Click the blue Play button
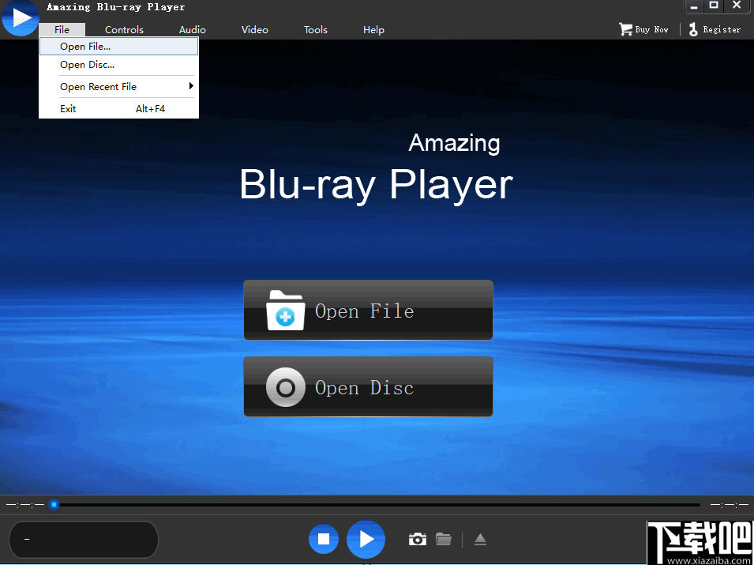 366,539
